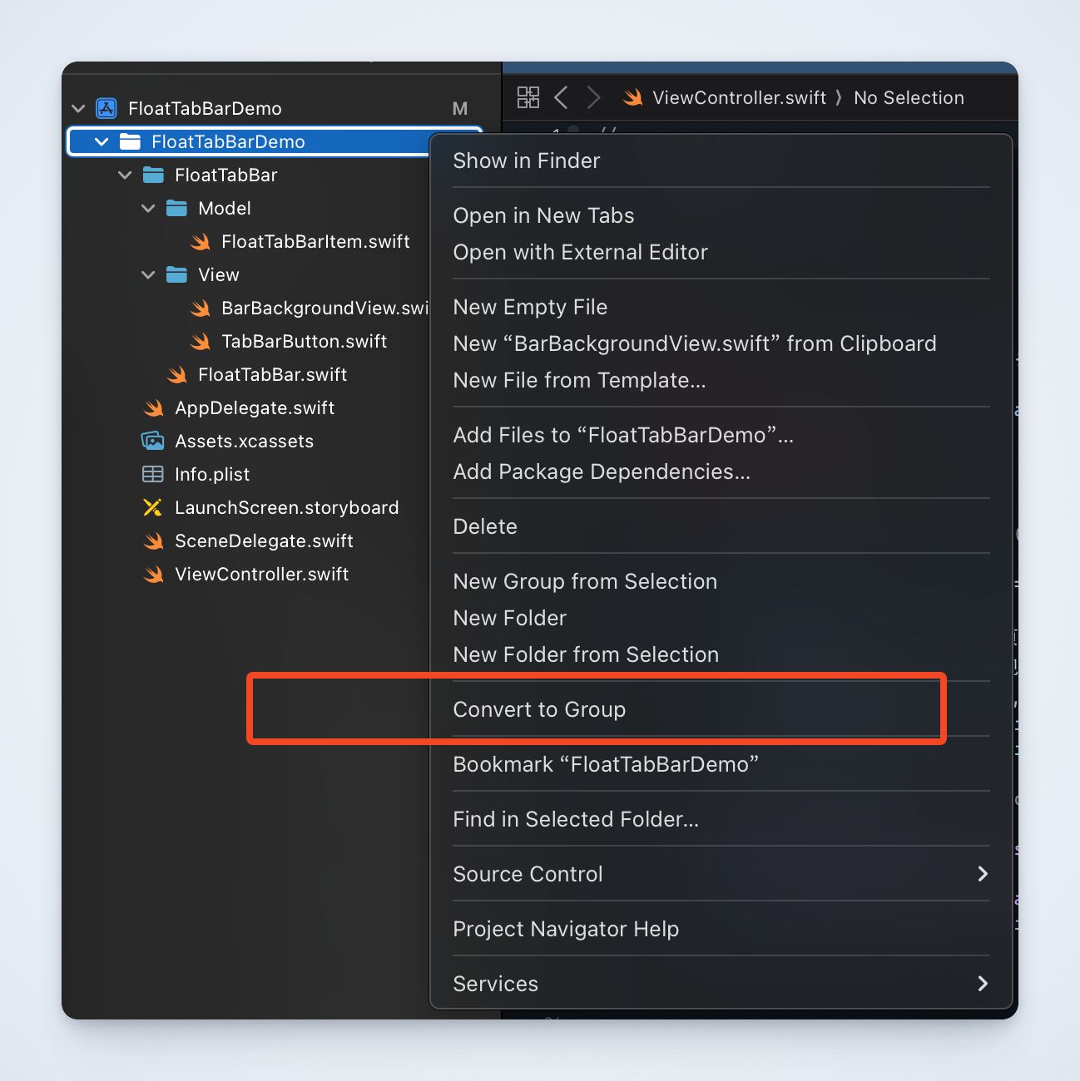Open ViewController.swift in the navigator
Screen dimensions: 1080x1081
point(261,574)
